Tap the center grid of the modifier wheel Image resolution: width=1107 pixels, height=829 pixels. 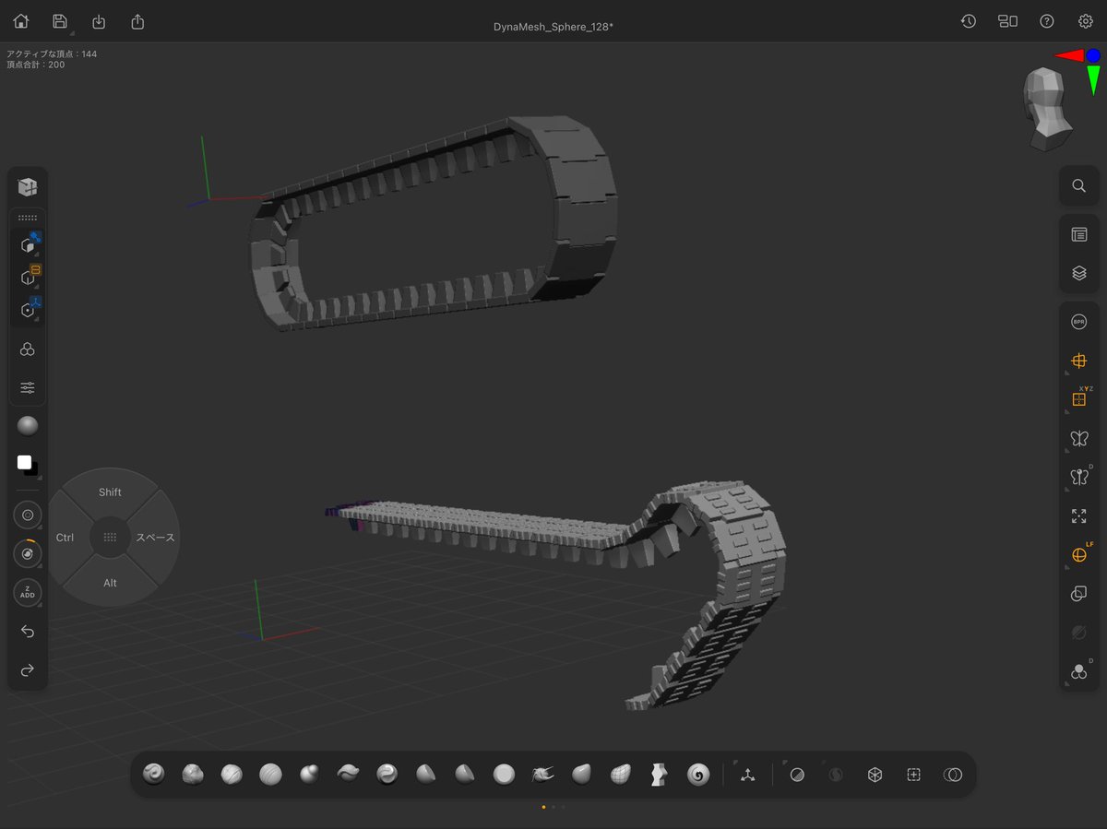point(111,537)
